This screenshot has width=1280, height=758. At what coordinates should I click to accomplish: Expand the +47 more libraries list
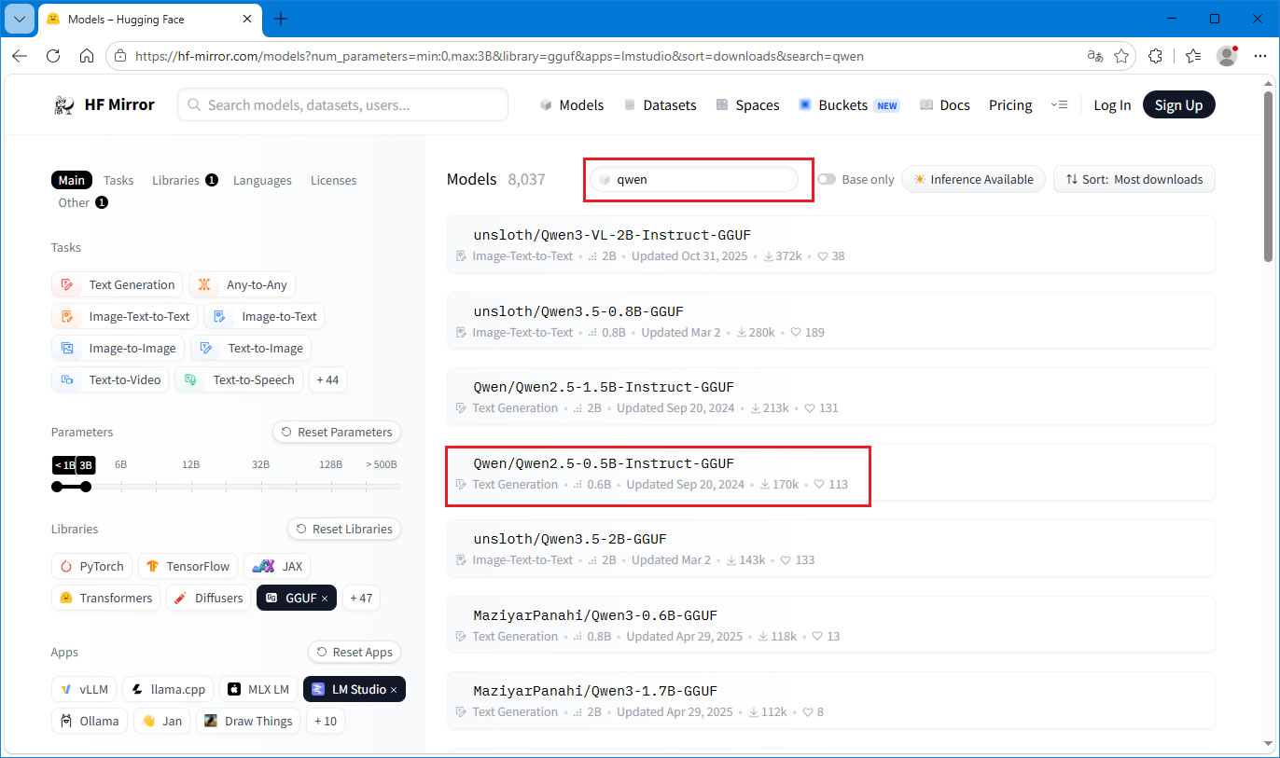click(361, 598)
